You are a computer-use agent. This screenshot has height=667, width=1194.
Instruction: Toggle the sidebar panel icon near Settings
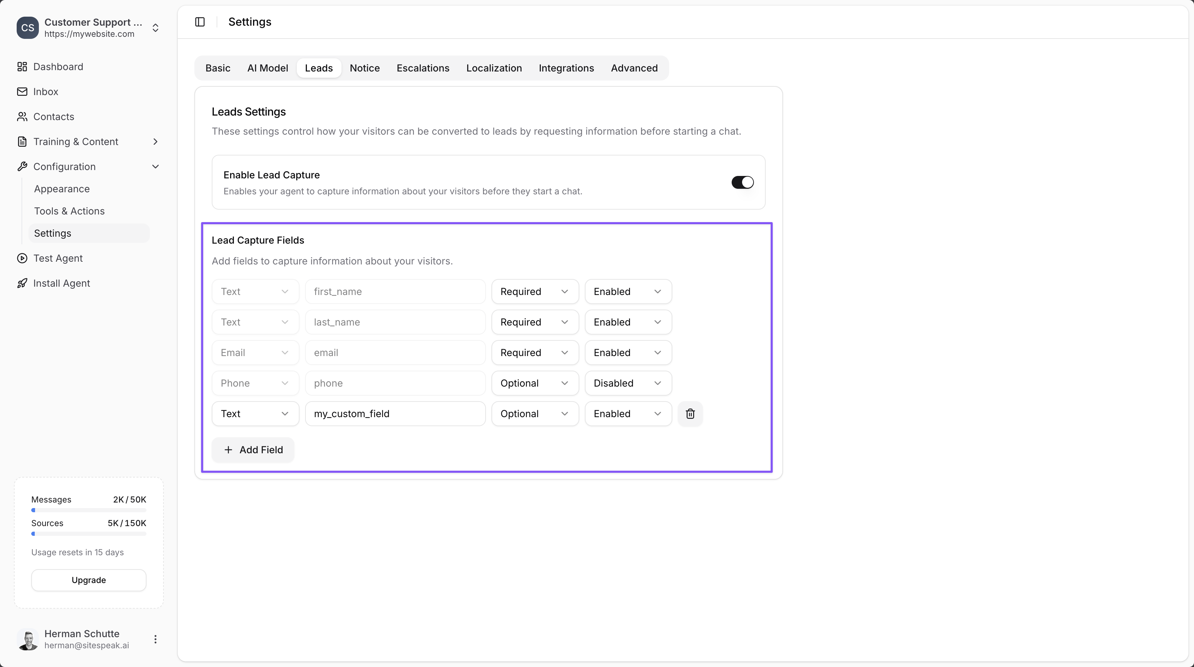tap(200, 21)
